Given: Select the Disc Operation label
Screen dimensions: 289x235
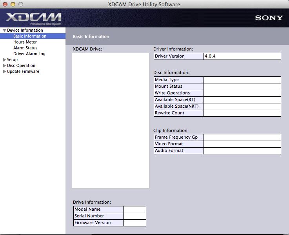Looking at the screenshot, I should (21, 65).
